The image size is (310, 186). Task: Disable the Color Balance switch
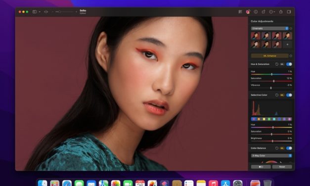tap(289, 148)
